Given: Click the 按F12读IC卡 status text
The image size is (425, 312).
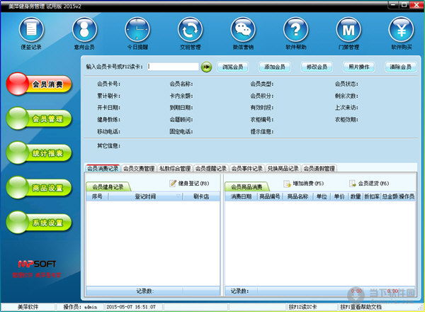Looking at the screenshot, I should click(302, 307).
